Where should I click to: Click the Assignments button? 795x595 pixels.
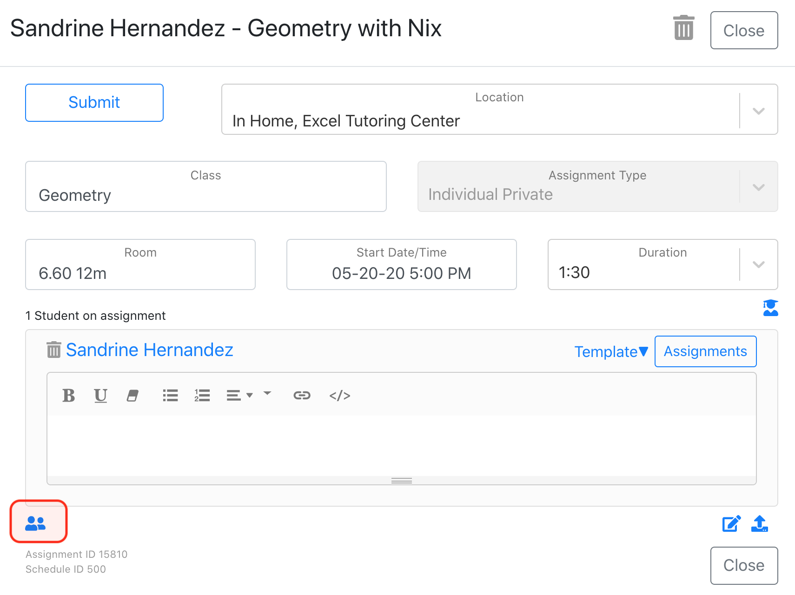point(705,351)
